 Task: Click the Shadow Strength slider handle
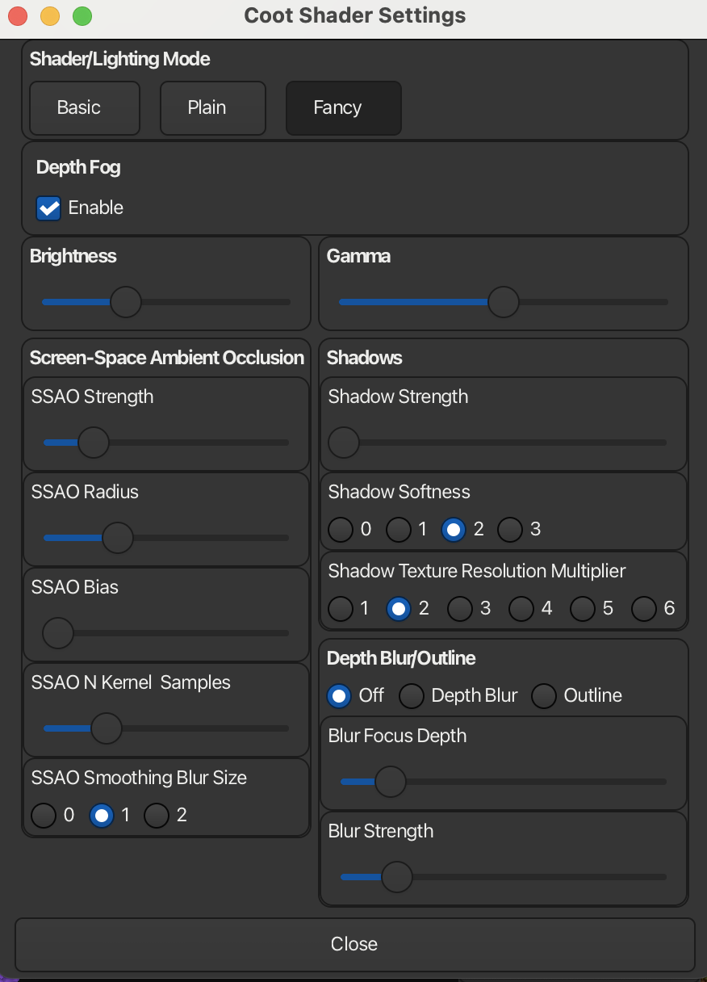coord(344,443)
